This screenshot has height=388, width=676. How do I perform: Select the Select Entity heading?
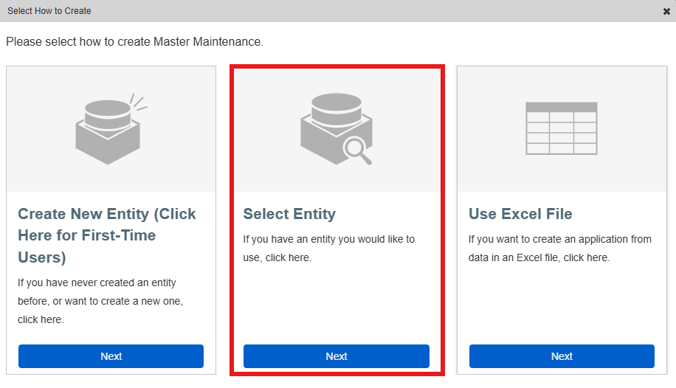289,214
